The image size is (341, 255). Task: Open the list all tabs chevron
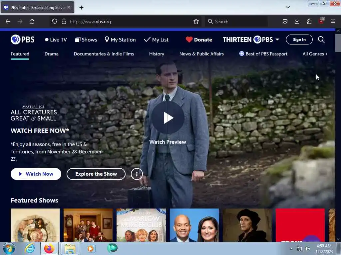pyautogui.click(x=287, y=7)
